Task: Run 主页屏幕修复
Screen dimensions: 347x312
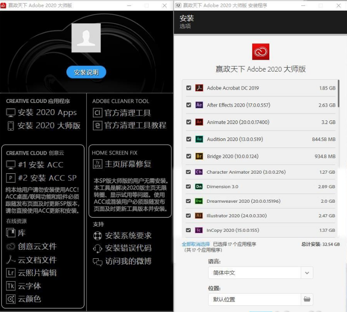Action: coord(128,164)
